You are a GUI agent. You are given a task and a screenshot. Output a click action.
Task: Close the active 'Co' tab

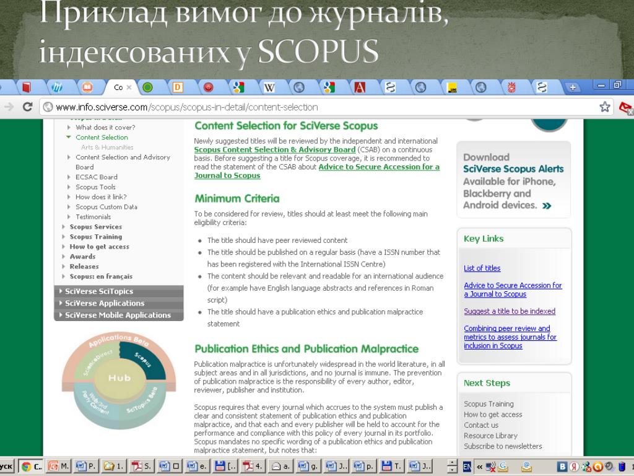click(x=129, y=87)
